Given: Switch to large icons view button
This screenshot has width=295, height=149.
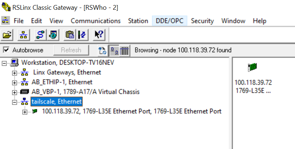Looking at the screenshot, I should coord(114,50).
